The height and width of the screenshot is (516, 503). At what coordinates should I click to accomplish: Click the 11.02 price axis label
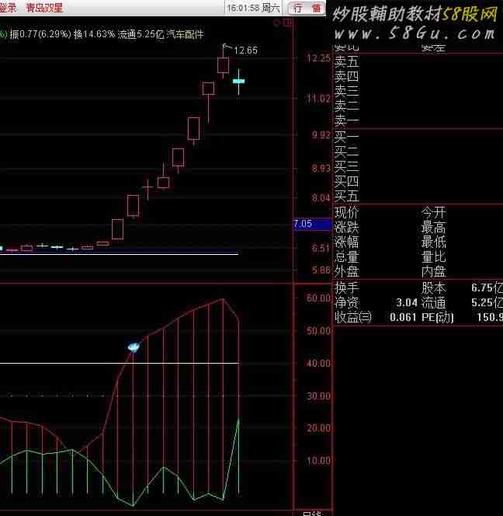click(x=318, y=99)
